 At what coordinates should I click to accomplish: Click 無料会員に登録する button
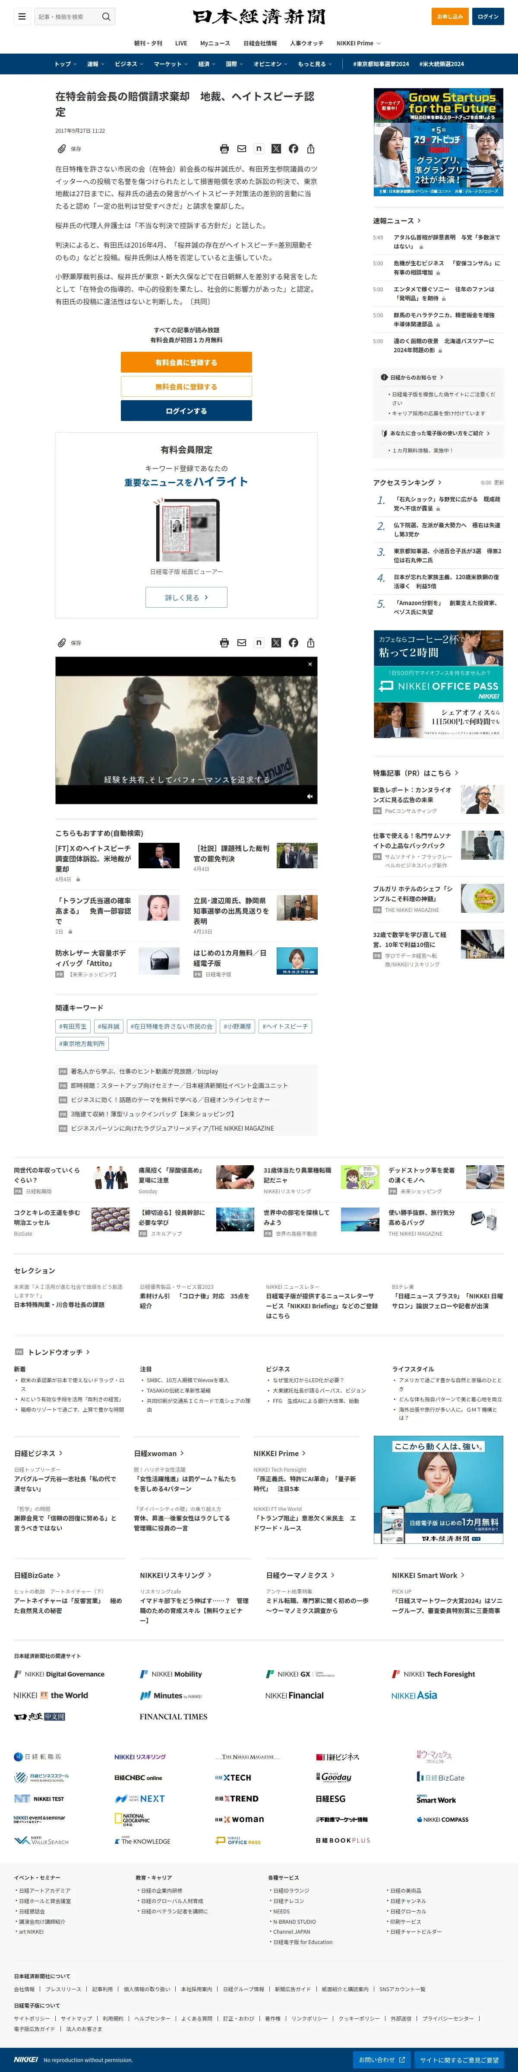[186, 387]
